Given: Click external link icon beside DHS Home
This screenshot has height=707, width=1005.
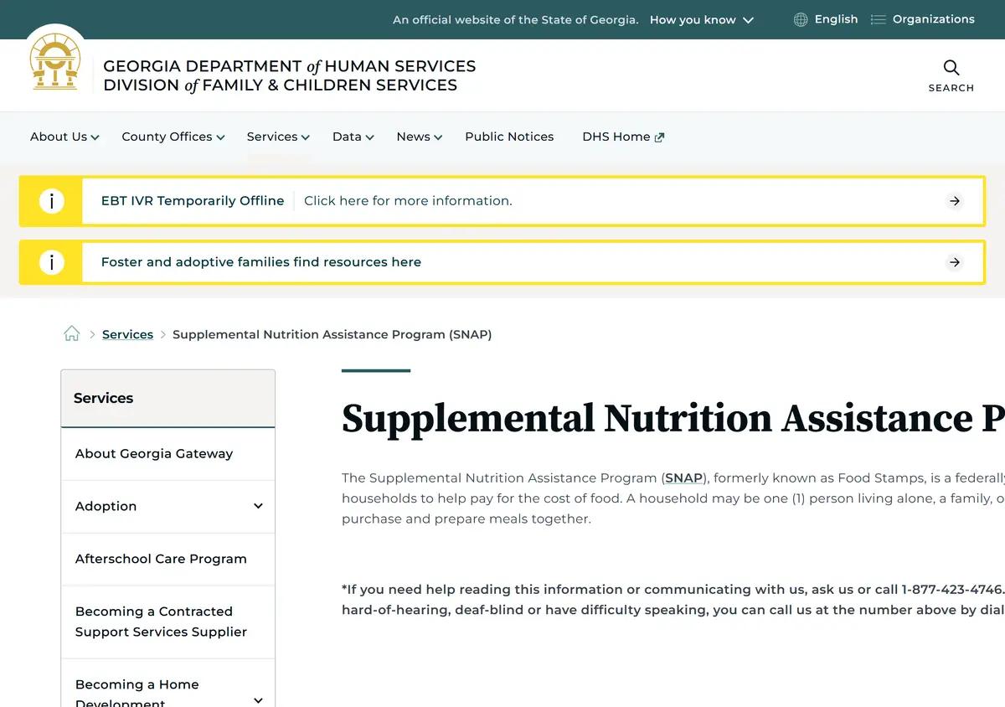Looking at the screenshot, I should point(659,137).
